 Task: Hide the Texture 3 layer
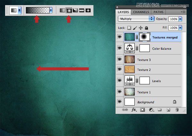click(120, 59)
